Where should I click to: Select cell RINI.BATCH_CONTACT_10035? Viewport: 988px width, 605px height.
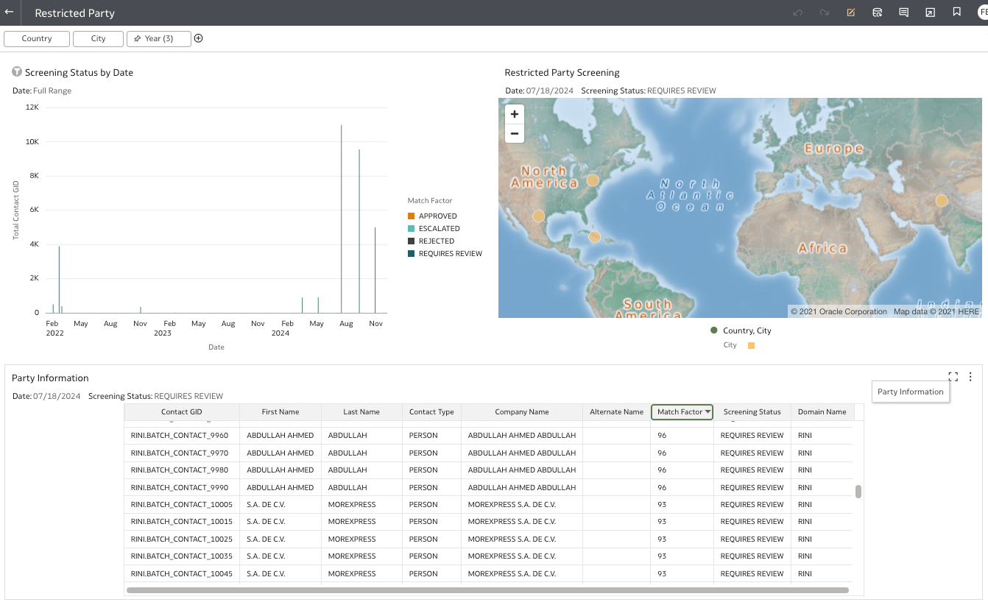(181, 556)
